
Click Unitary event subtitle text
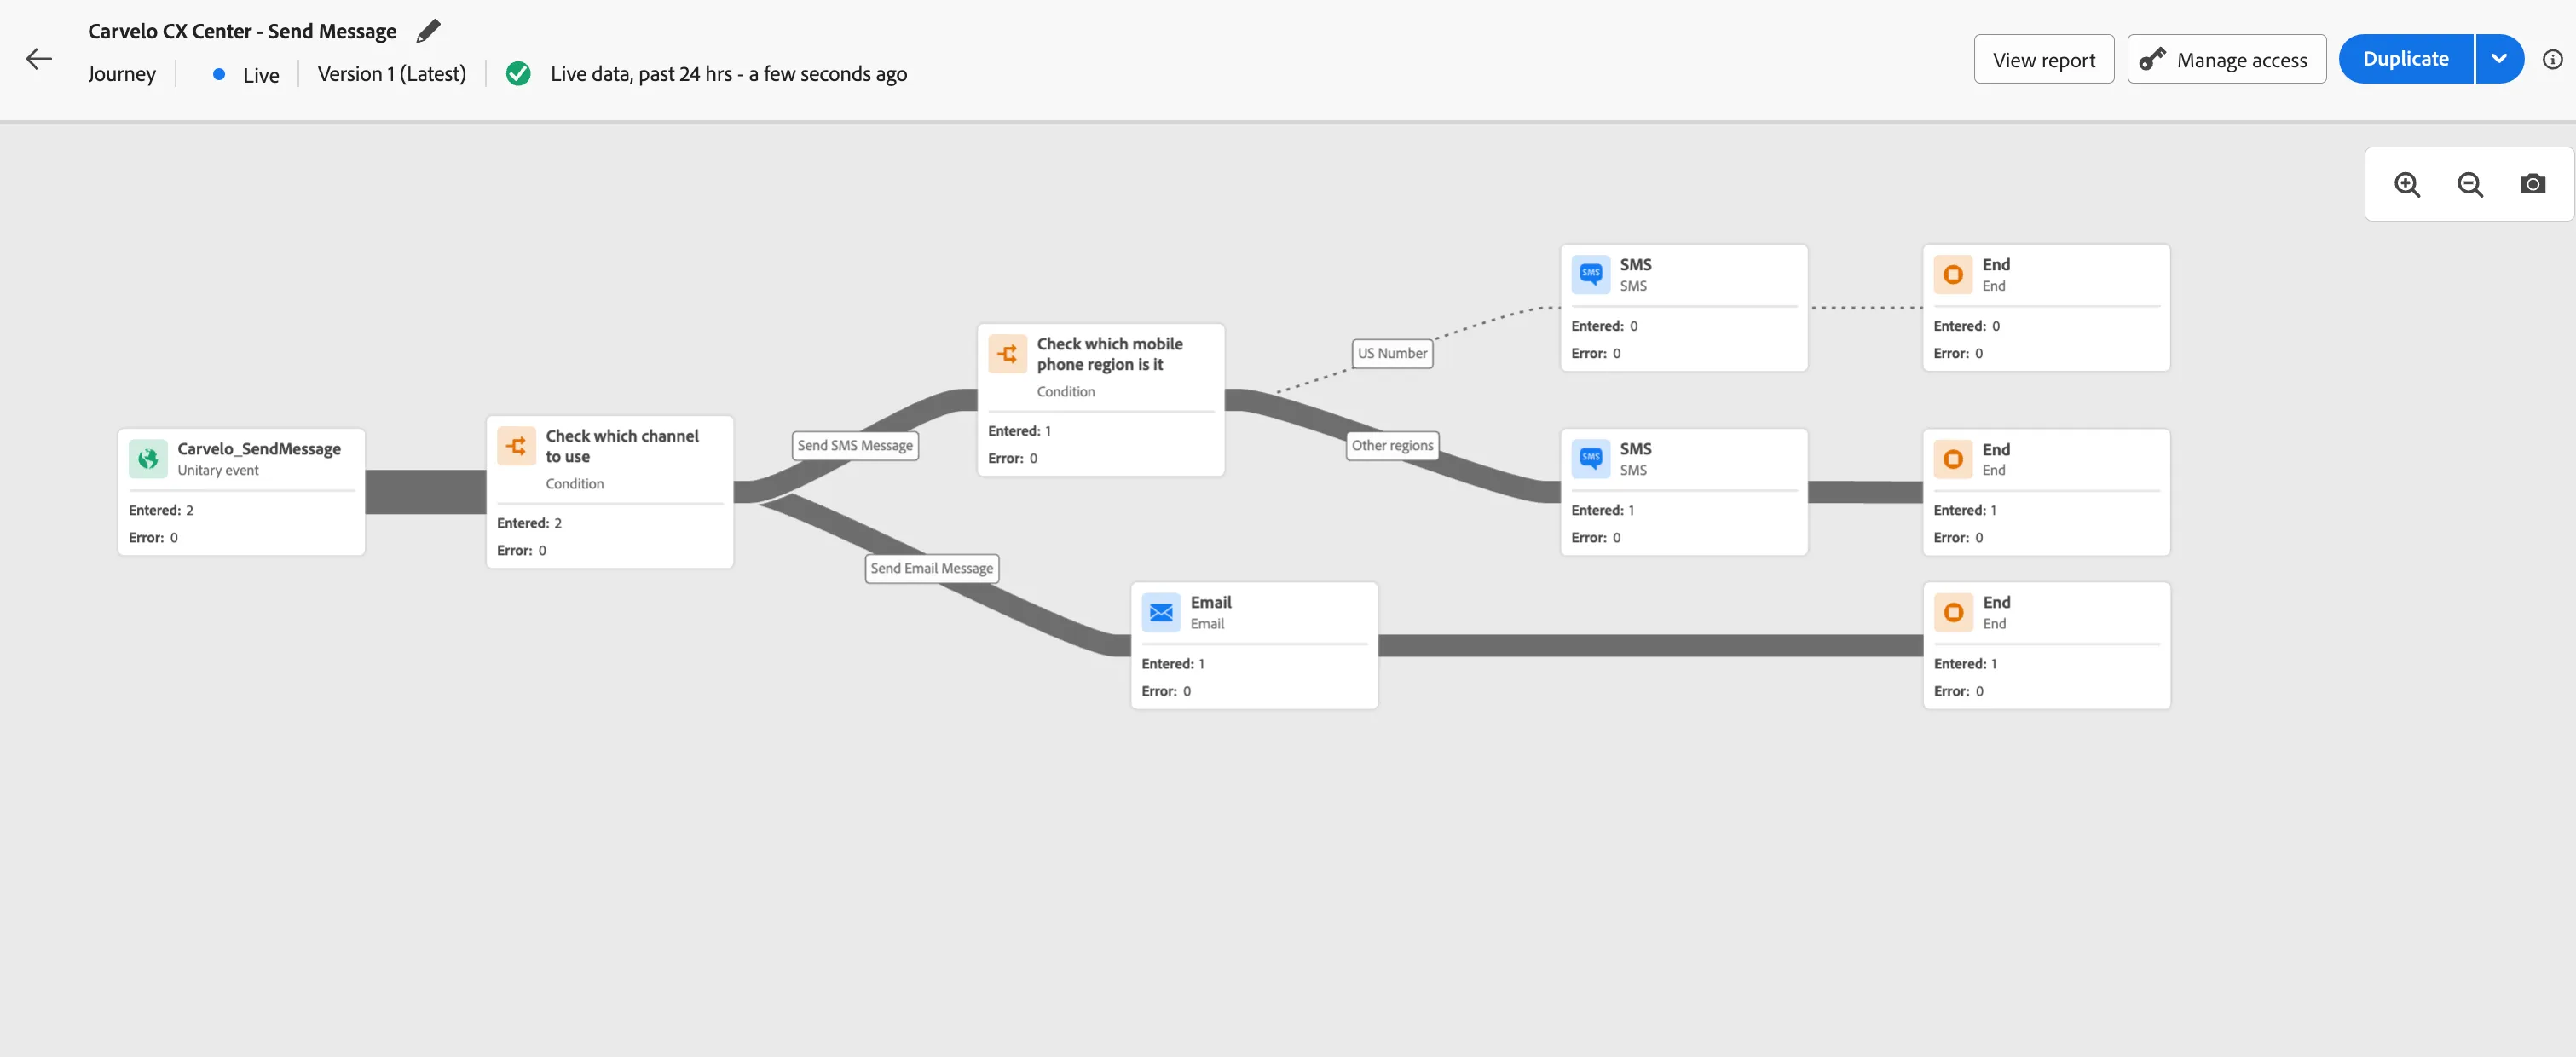pyautogui.click(x=218, y=471)
